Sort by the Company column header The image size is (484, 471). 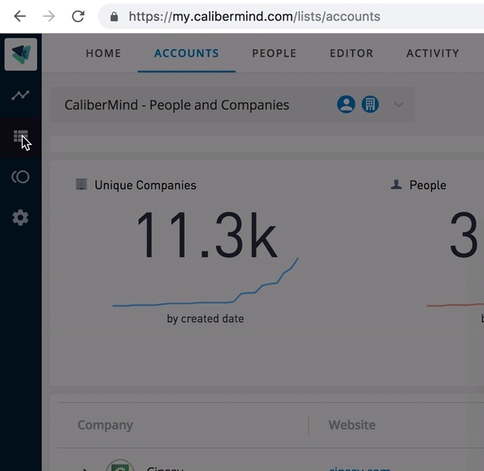click(105, 425)
